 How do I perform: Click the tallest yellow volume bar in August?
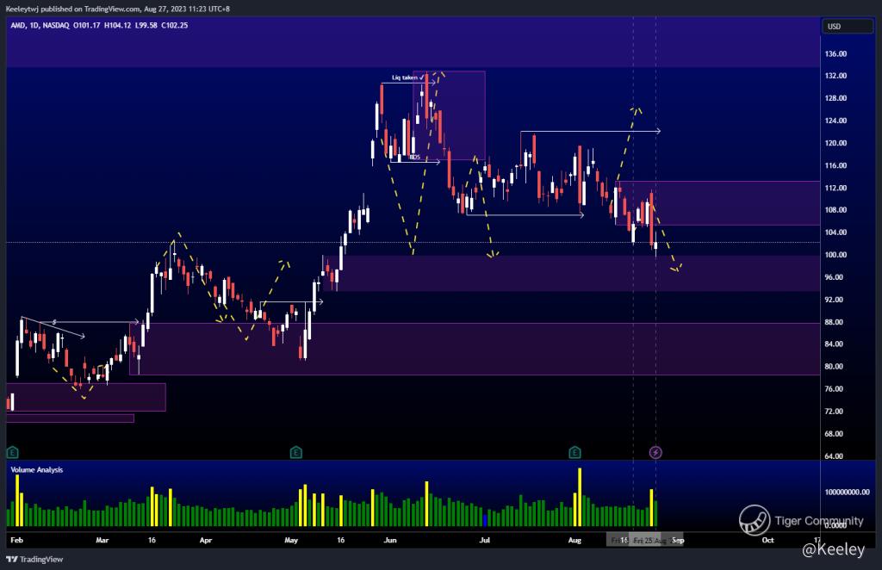[x=580, y=497]
